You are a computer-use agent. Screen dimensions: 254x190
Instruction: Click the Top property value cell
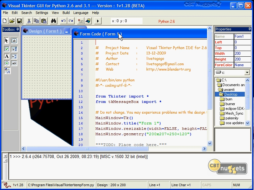(x=243, y=48)
